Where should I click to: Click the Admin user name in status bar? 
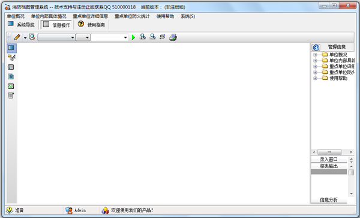[80, 210]
